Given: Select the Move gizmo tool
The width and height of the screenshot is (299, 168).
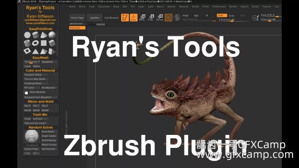Looking at the screenshot, I should pos(142,18).
